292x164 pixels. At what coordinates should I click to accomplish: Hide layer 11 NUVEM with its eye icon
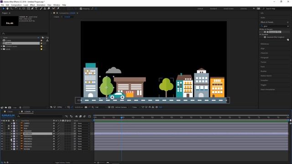tap(2, 149)
